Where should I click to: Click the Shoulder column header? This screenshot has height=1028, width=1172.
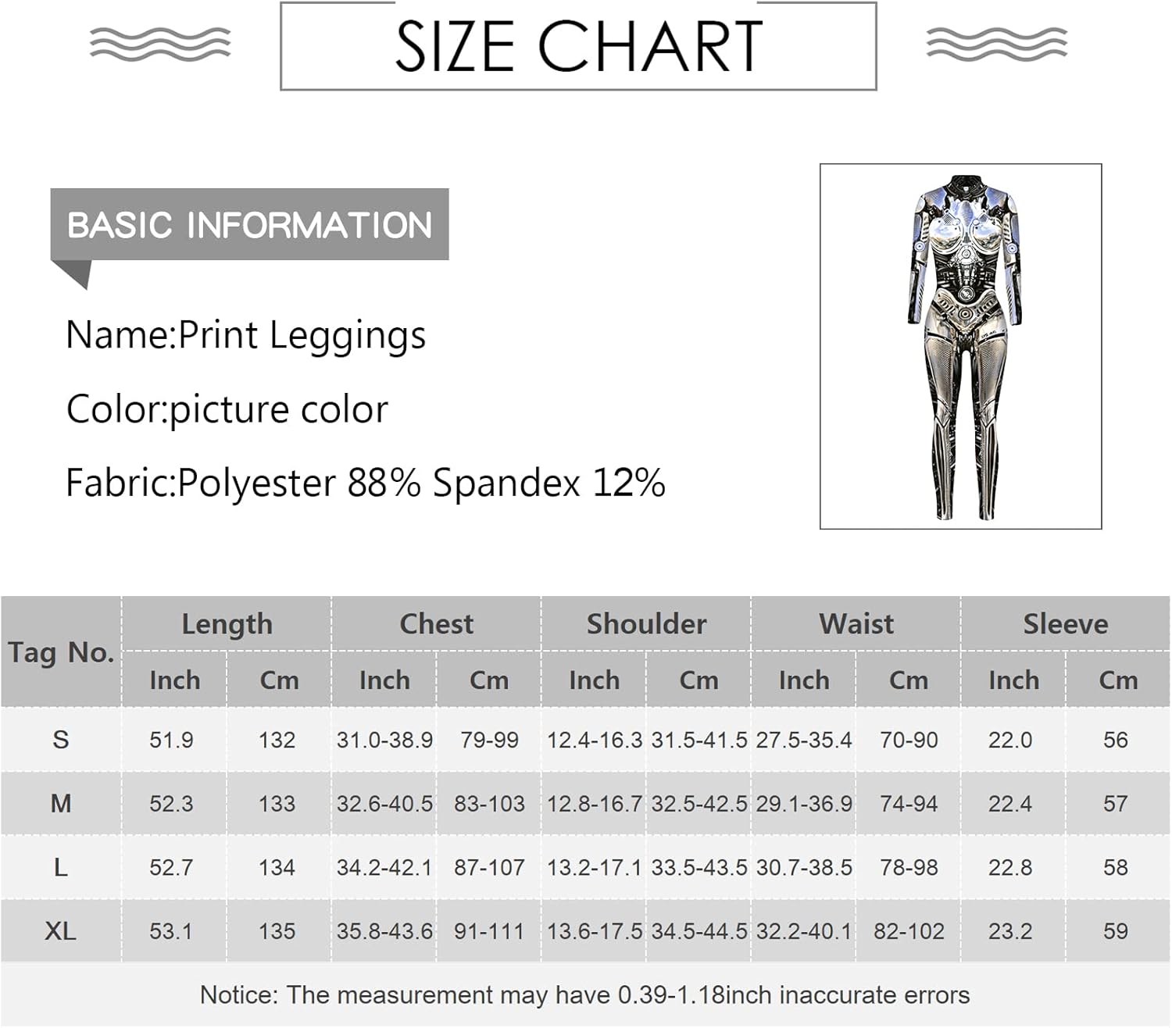click(646, 624)
